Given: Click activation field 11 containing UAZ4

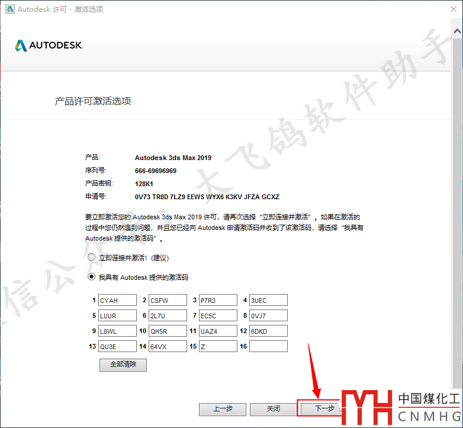Looking at the screenshot, I should click(x=218, y=331).
